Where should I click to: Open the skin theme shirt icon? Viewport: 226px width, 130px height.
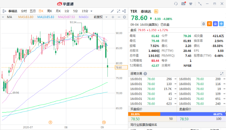[x=191, y=4]
